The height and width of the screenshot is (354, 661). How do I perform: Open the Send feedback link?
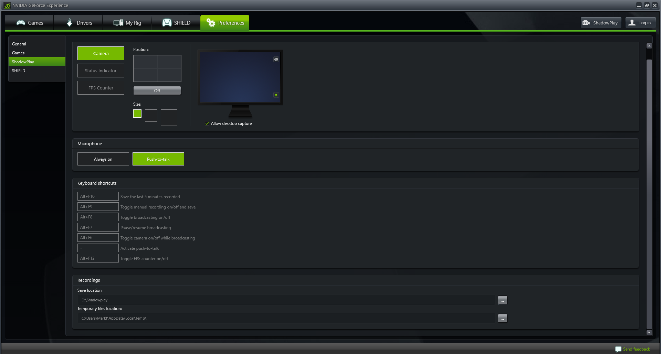pos(637,349)
